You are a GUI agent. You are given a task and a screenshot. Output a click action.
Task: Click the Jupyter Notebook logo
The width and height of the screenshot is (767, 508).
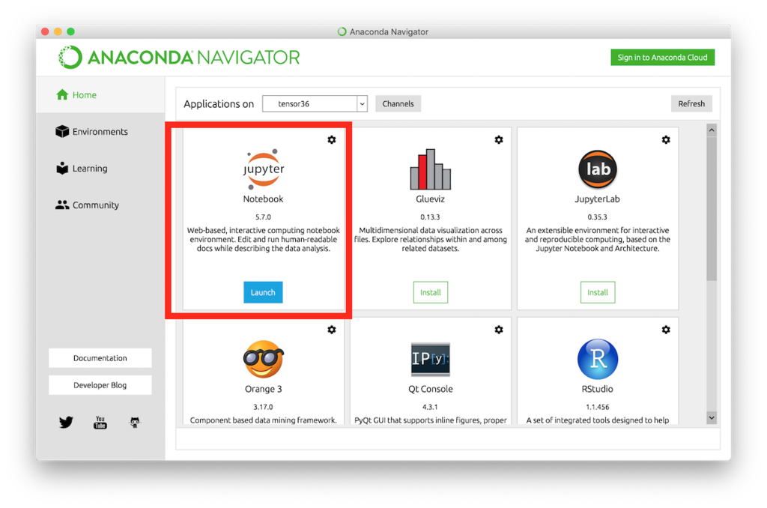pyautogui.click(x=263, y=169)
